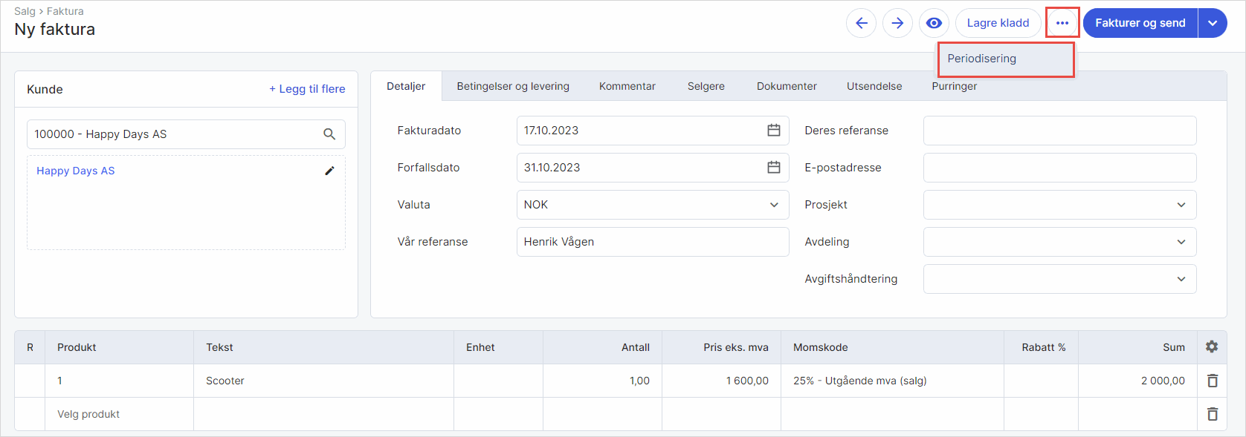Screen dimensions: 1246x437
Task: Switch to Betingelser og levering tab
Action: tap(513, 86)
